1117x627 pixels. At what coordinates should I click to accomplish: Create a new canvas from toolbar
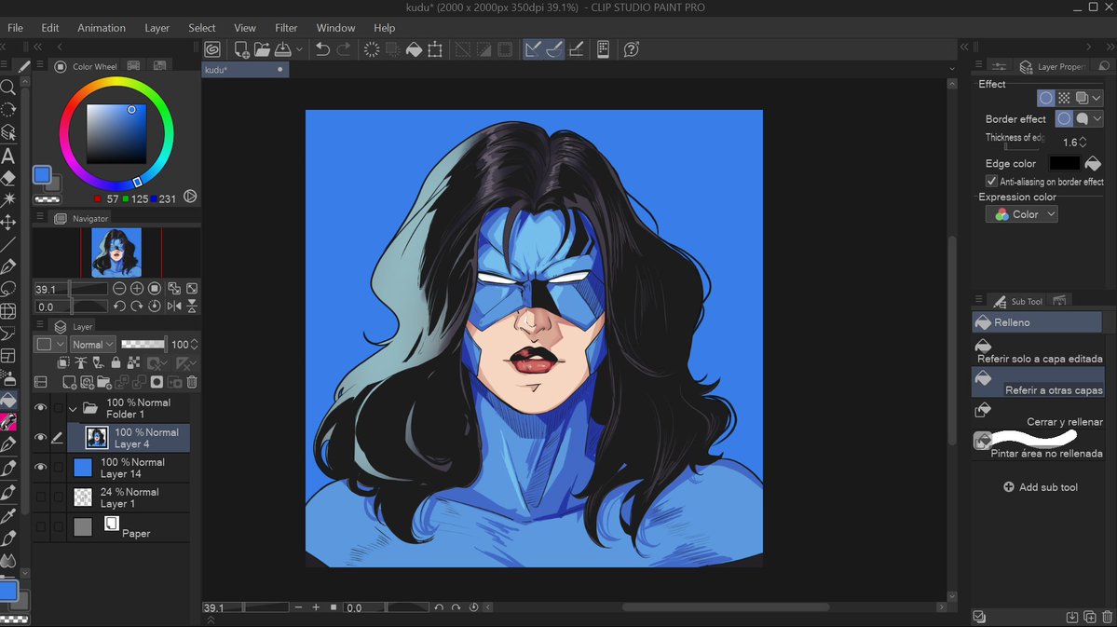[241, 49]
